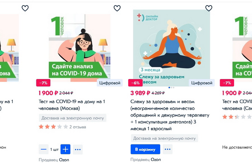Open the partially visible Saint Petersburg test image

click(x=242, y=48)
